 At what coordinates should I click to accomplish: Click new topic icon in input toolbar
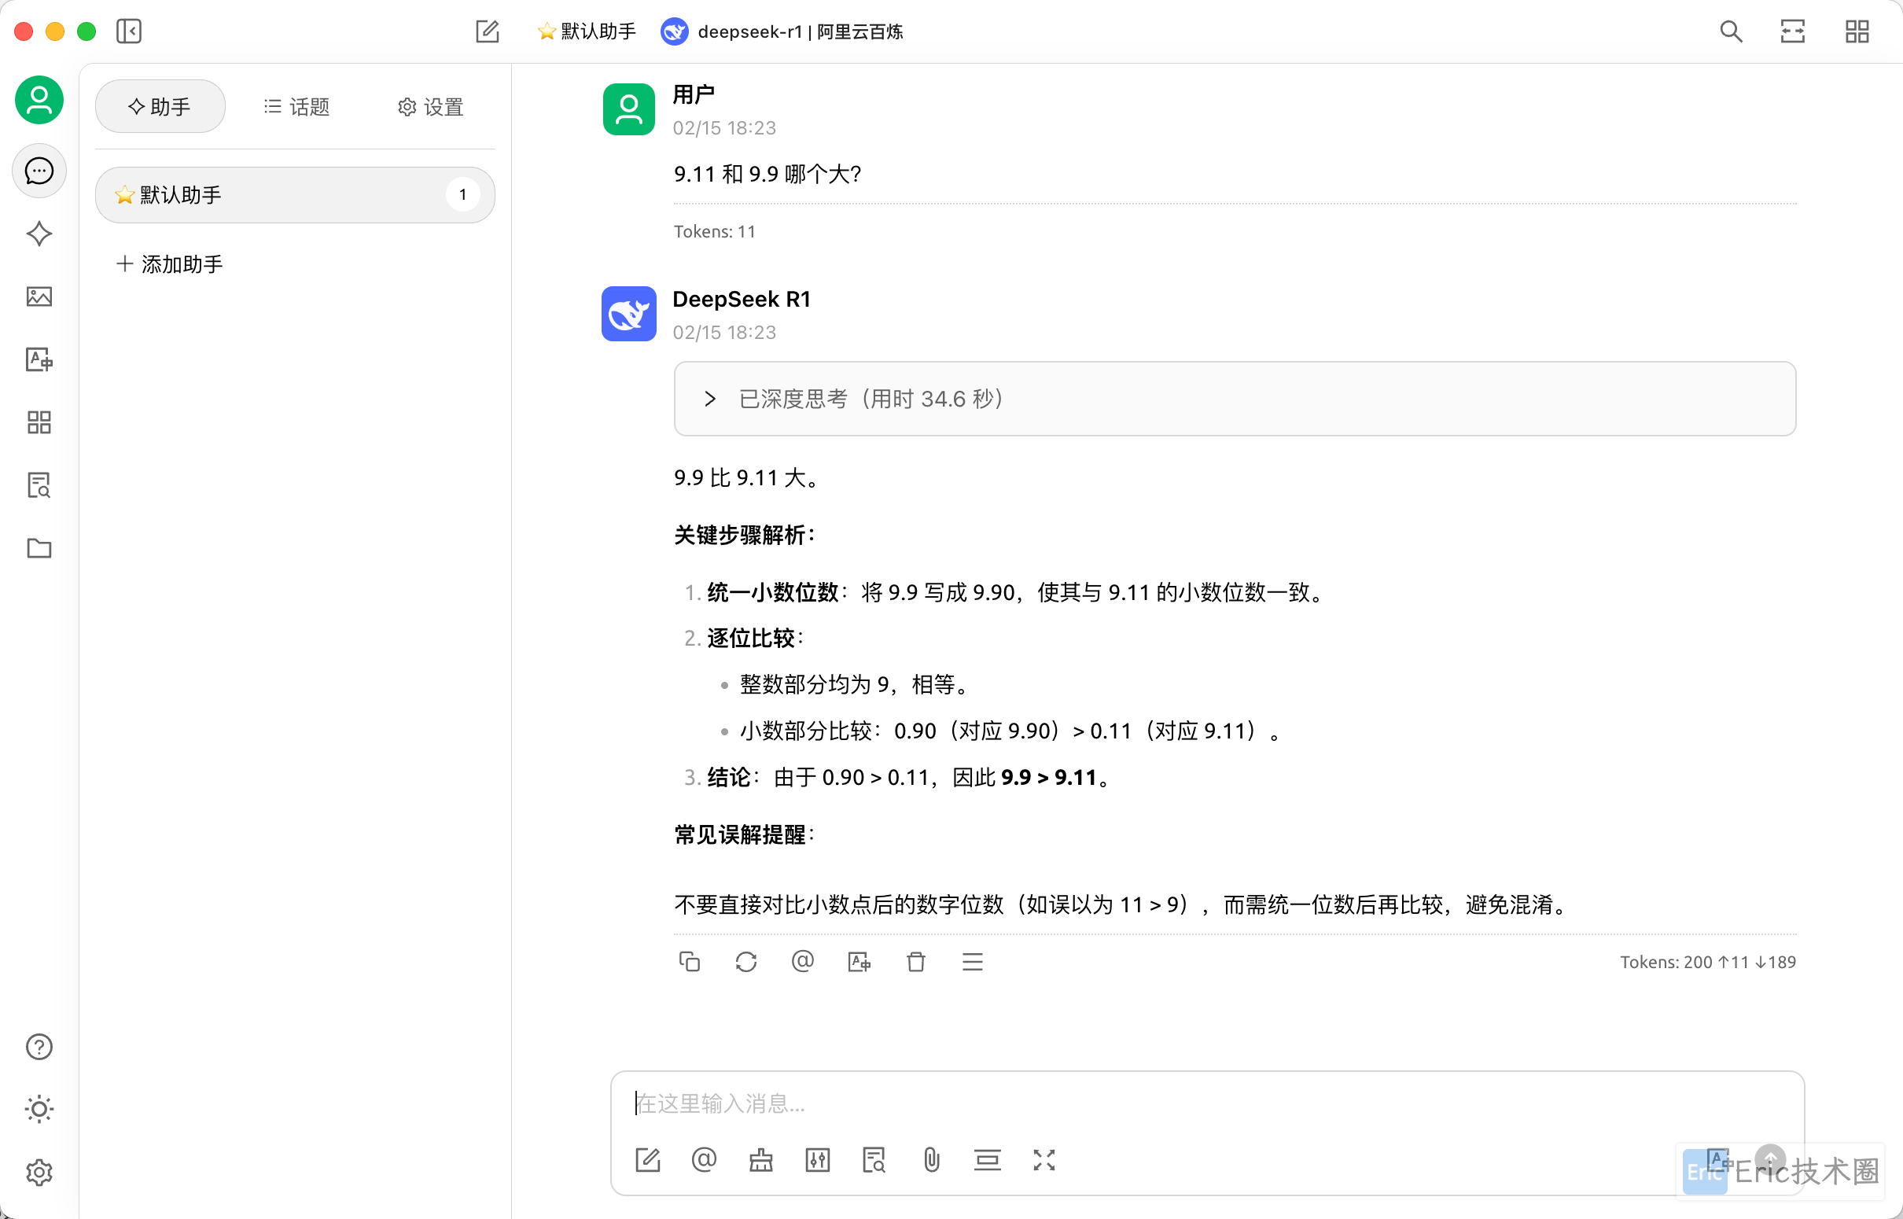pos(648,1161)
